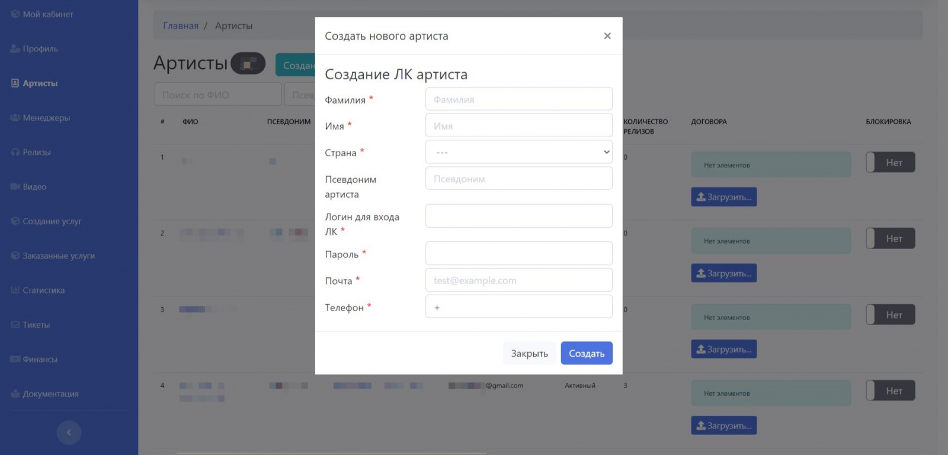Open Менеджеры sidebar section
The width and height of the screenshot is (948, 455).
point(46,118)
